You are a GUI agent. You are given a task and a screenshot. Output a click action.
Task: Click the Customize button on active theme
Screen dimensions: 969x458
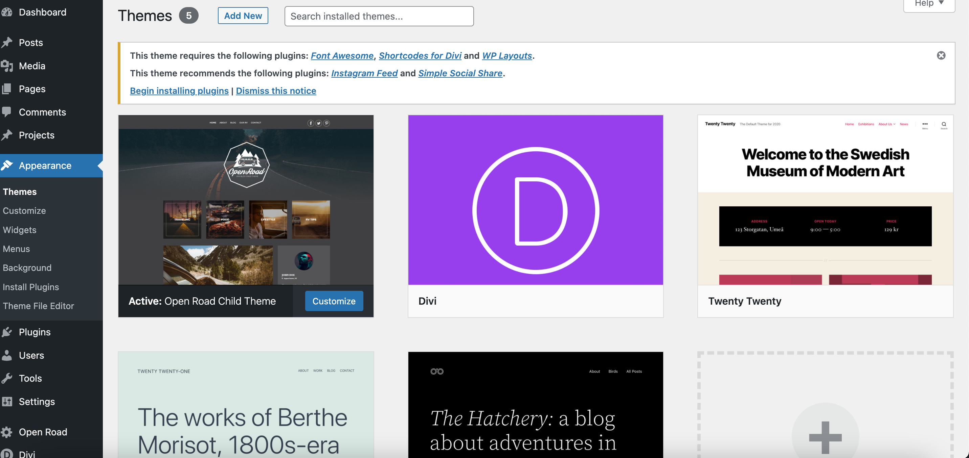click(x=334, y=301)
